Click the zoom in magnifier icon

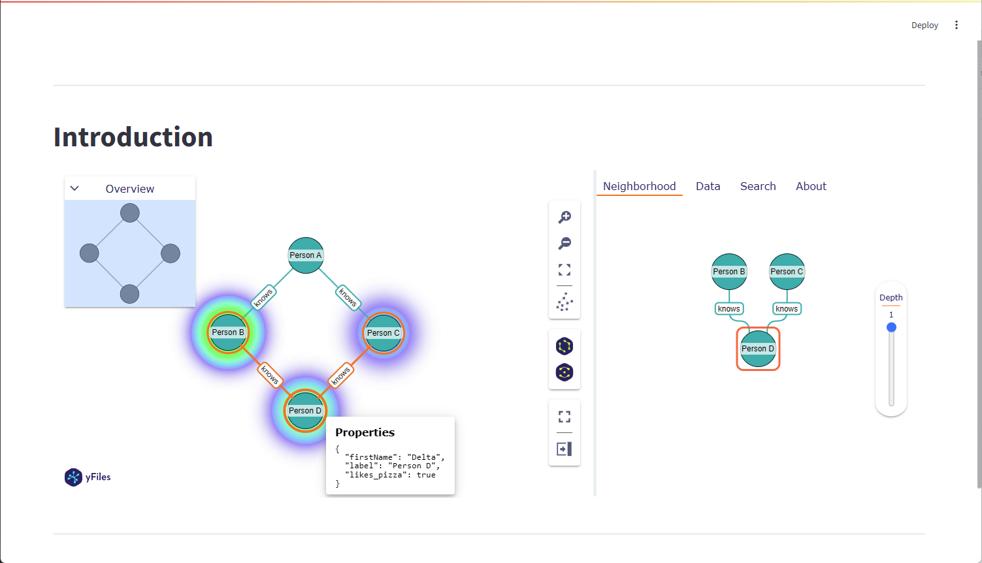point(565,217)
